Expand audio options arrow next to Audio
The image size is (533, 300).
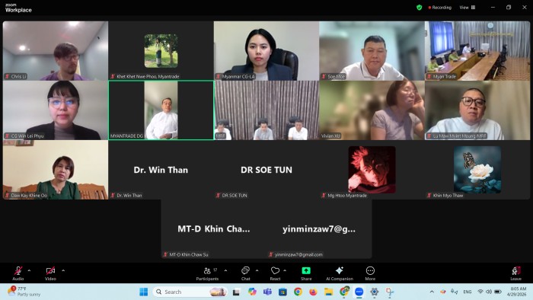(29, 270)
